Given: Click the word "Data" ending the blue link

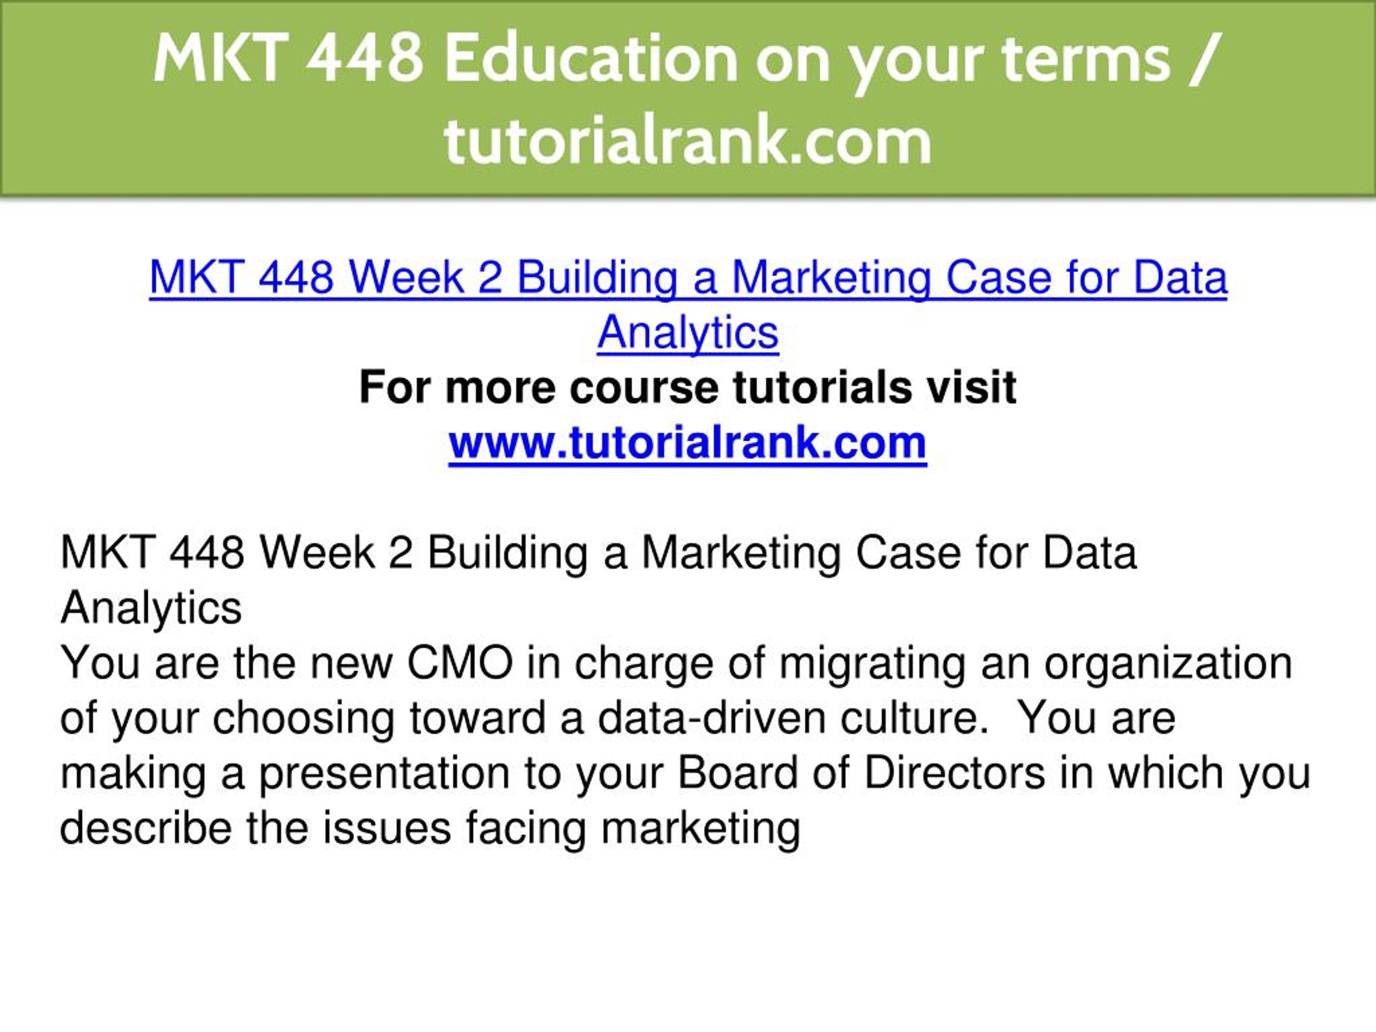Looking at the screenshot, I should pyautogui.click(x=1180, y=277).
